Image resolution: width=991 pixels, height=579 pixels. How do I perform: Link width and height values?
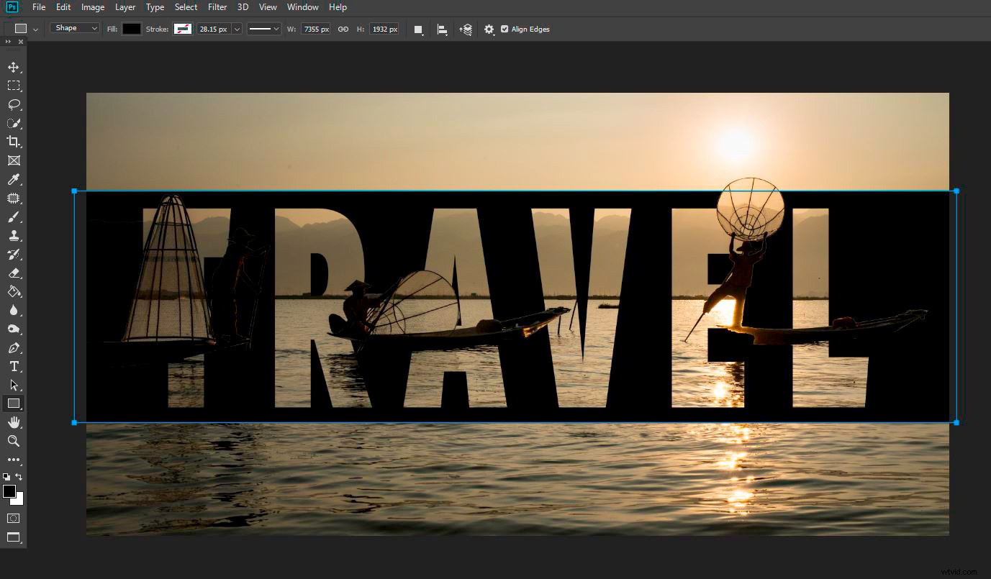343,29
